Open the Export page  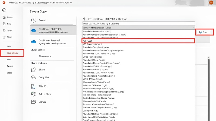10,66
